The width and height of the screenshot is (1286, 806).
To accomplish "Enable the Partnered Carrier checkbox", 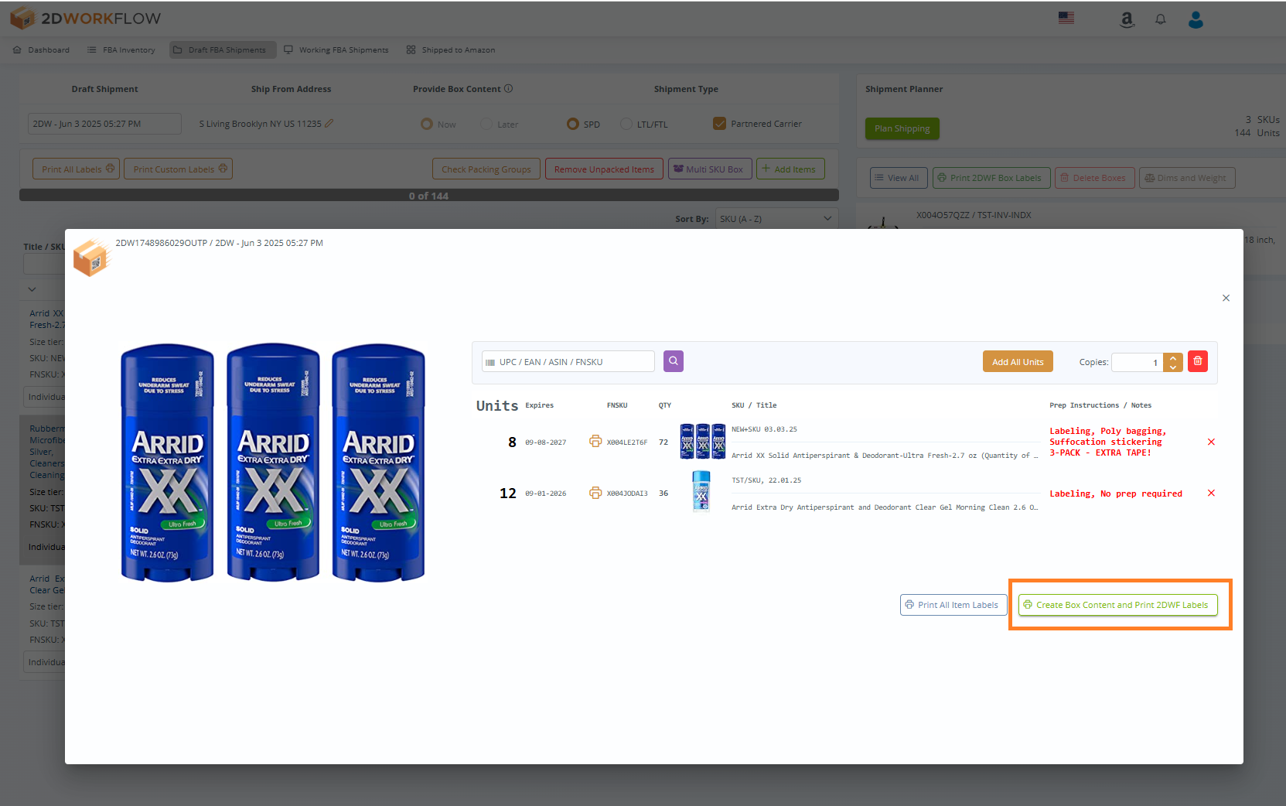I will (x=720, y=122).
